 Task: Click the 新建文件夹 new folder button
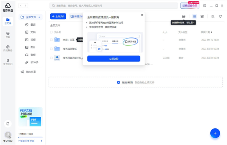76,16
